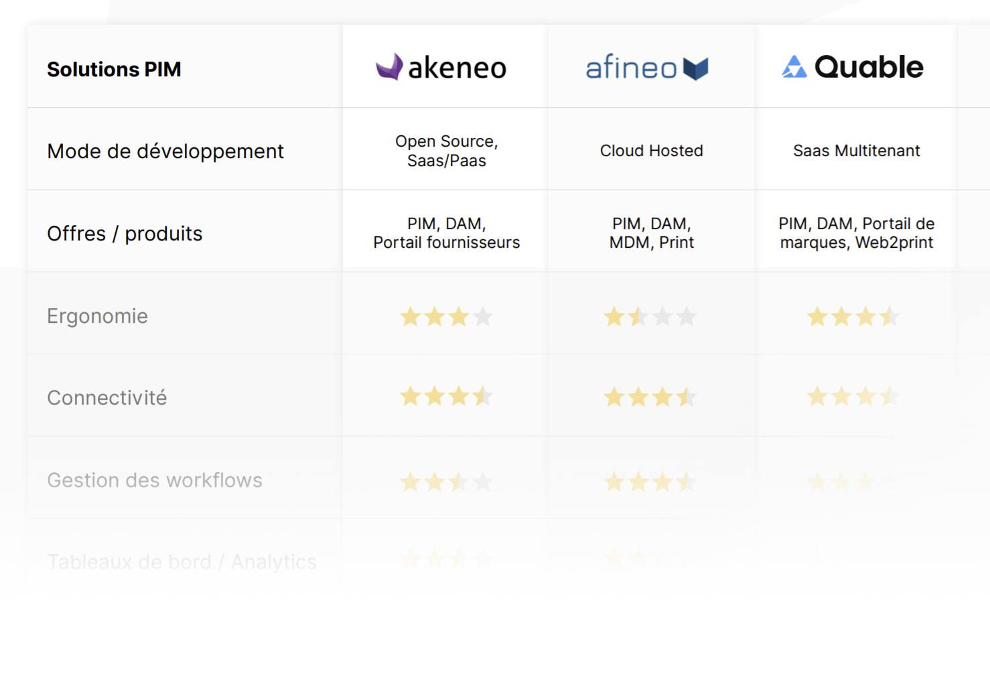This screenshot has height=700, width=990.
Task: Select the Mode de développement row label
Action: [165, 151]
